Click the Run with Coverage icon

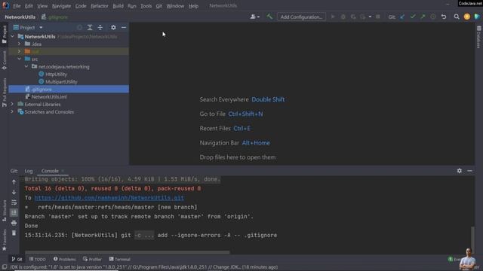353,17
